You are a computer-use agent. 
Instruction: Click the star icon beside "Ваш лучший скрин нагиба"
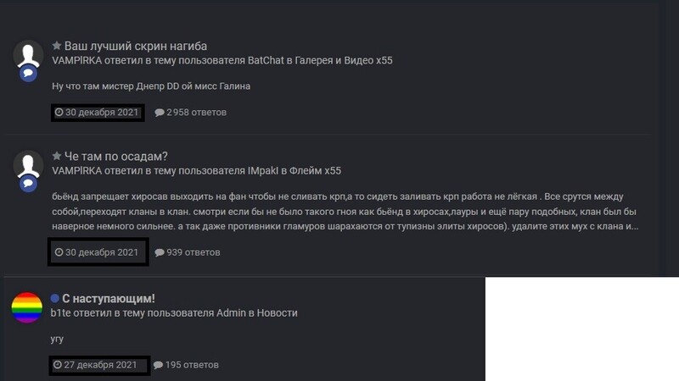point(56,46)
